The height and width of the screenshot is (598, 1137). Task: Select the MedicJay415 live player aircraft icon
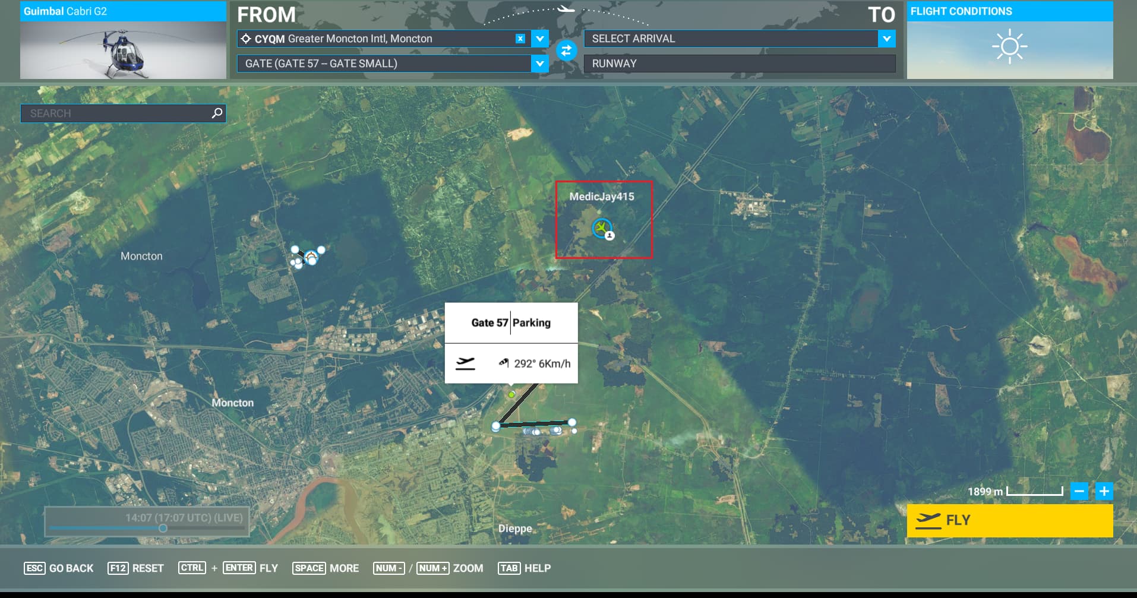pyautogui.click(x=602, y=227)
